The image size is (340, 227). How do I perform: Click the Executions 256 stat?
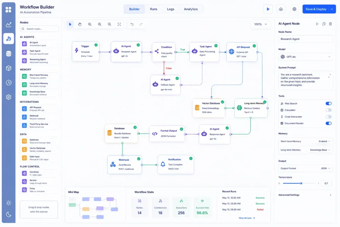[x=181, y=207]
